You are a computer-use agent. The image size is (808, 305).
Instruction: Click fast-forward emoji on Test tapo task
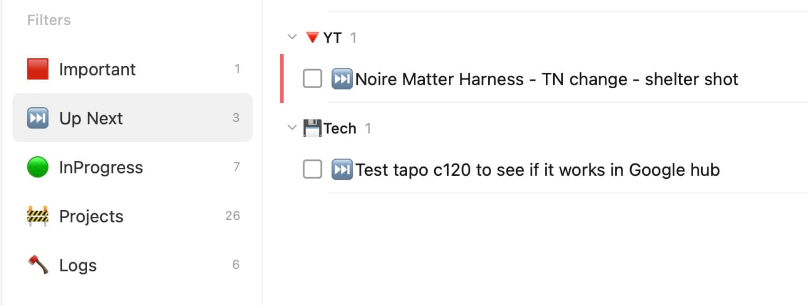click(x=341, y=170)
